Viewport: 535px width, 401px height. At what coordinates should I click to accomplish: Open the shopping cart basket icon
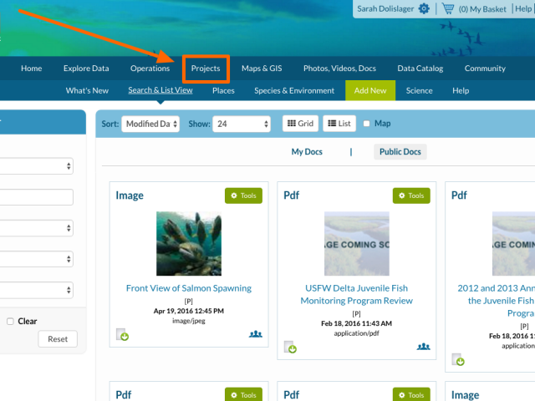point(448,8)
